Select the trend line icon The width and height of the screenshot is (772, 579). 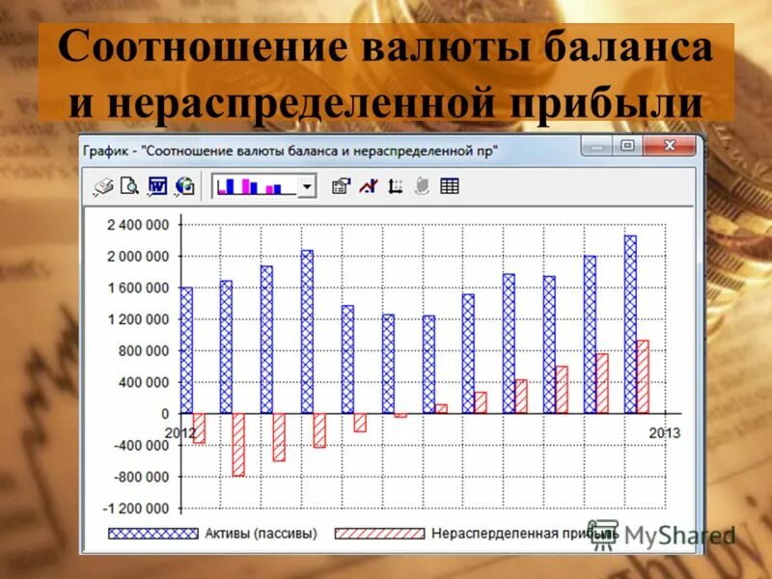[x=370, y=185]
